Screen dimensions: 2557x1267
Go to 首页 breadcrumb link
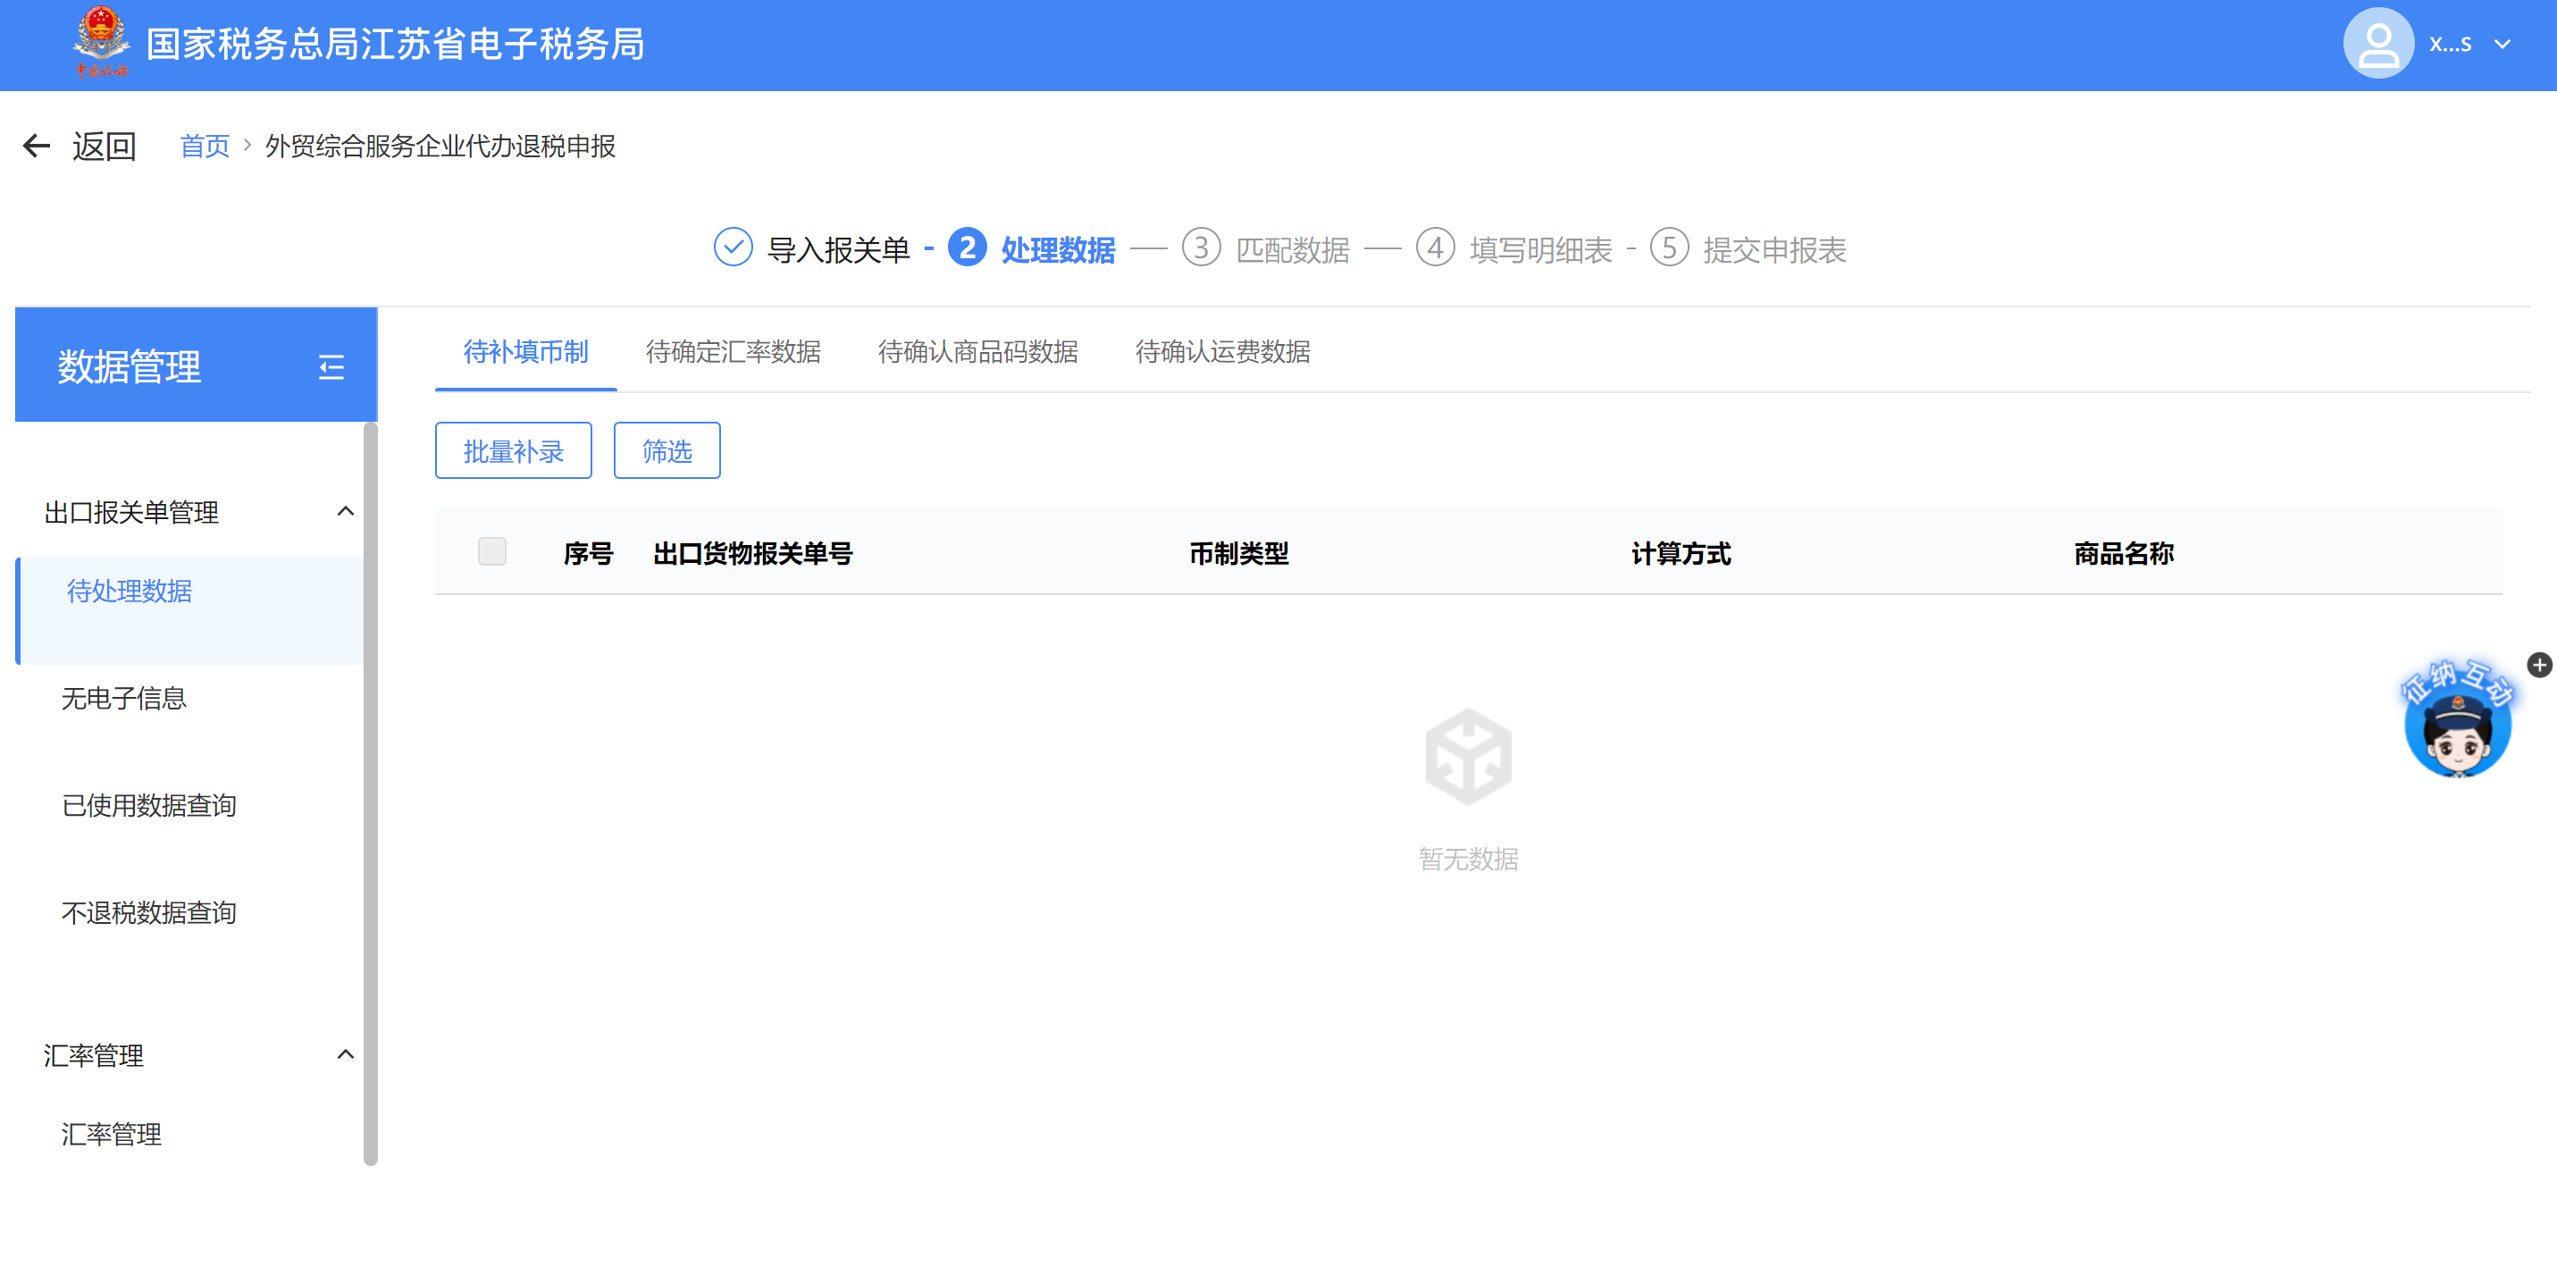(x=205, y=147)
